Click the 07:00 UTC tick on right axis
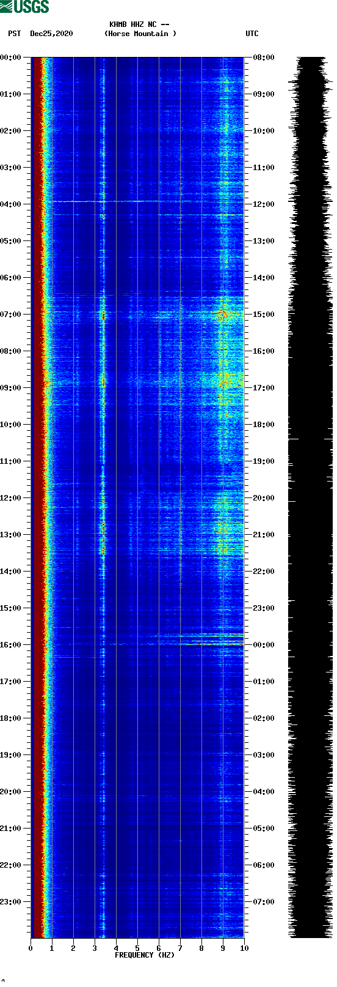 pyautogui.click(x=263, y=902)
